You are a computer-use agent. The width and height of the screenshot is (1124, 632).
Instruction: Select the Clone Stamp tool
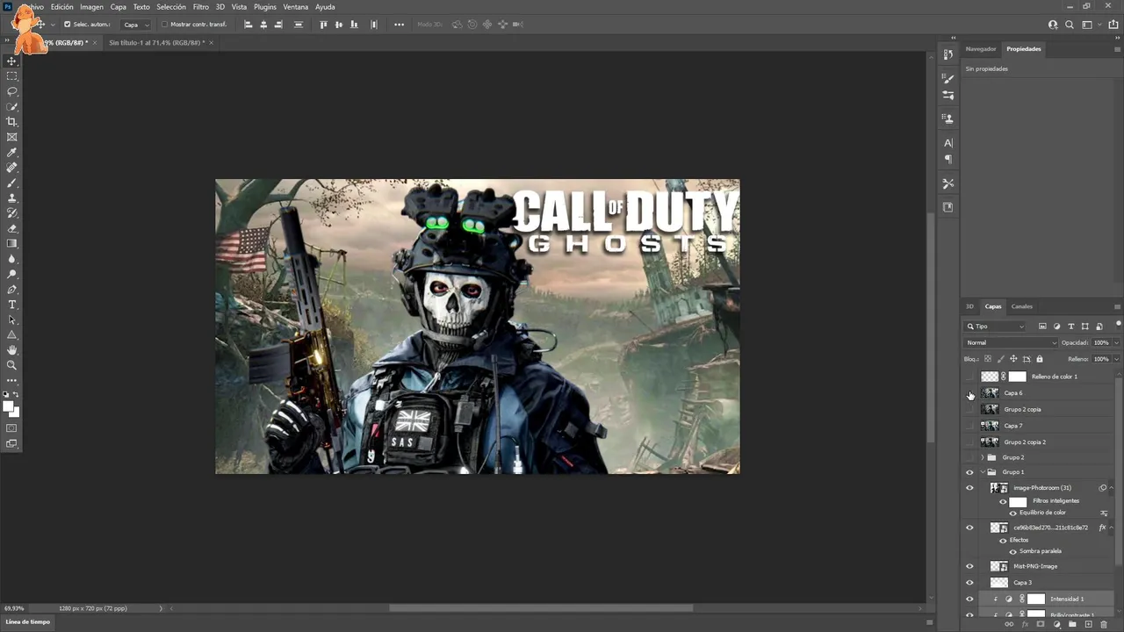coord(12,198)
